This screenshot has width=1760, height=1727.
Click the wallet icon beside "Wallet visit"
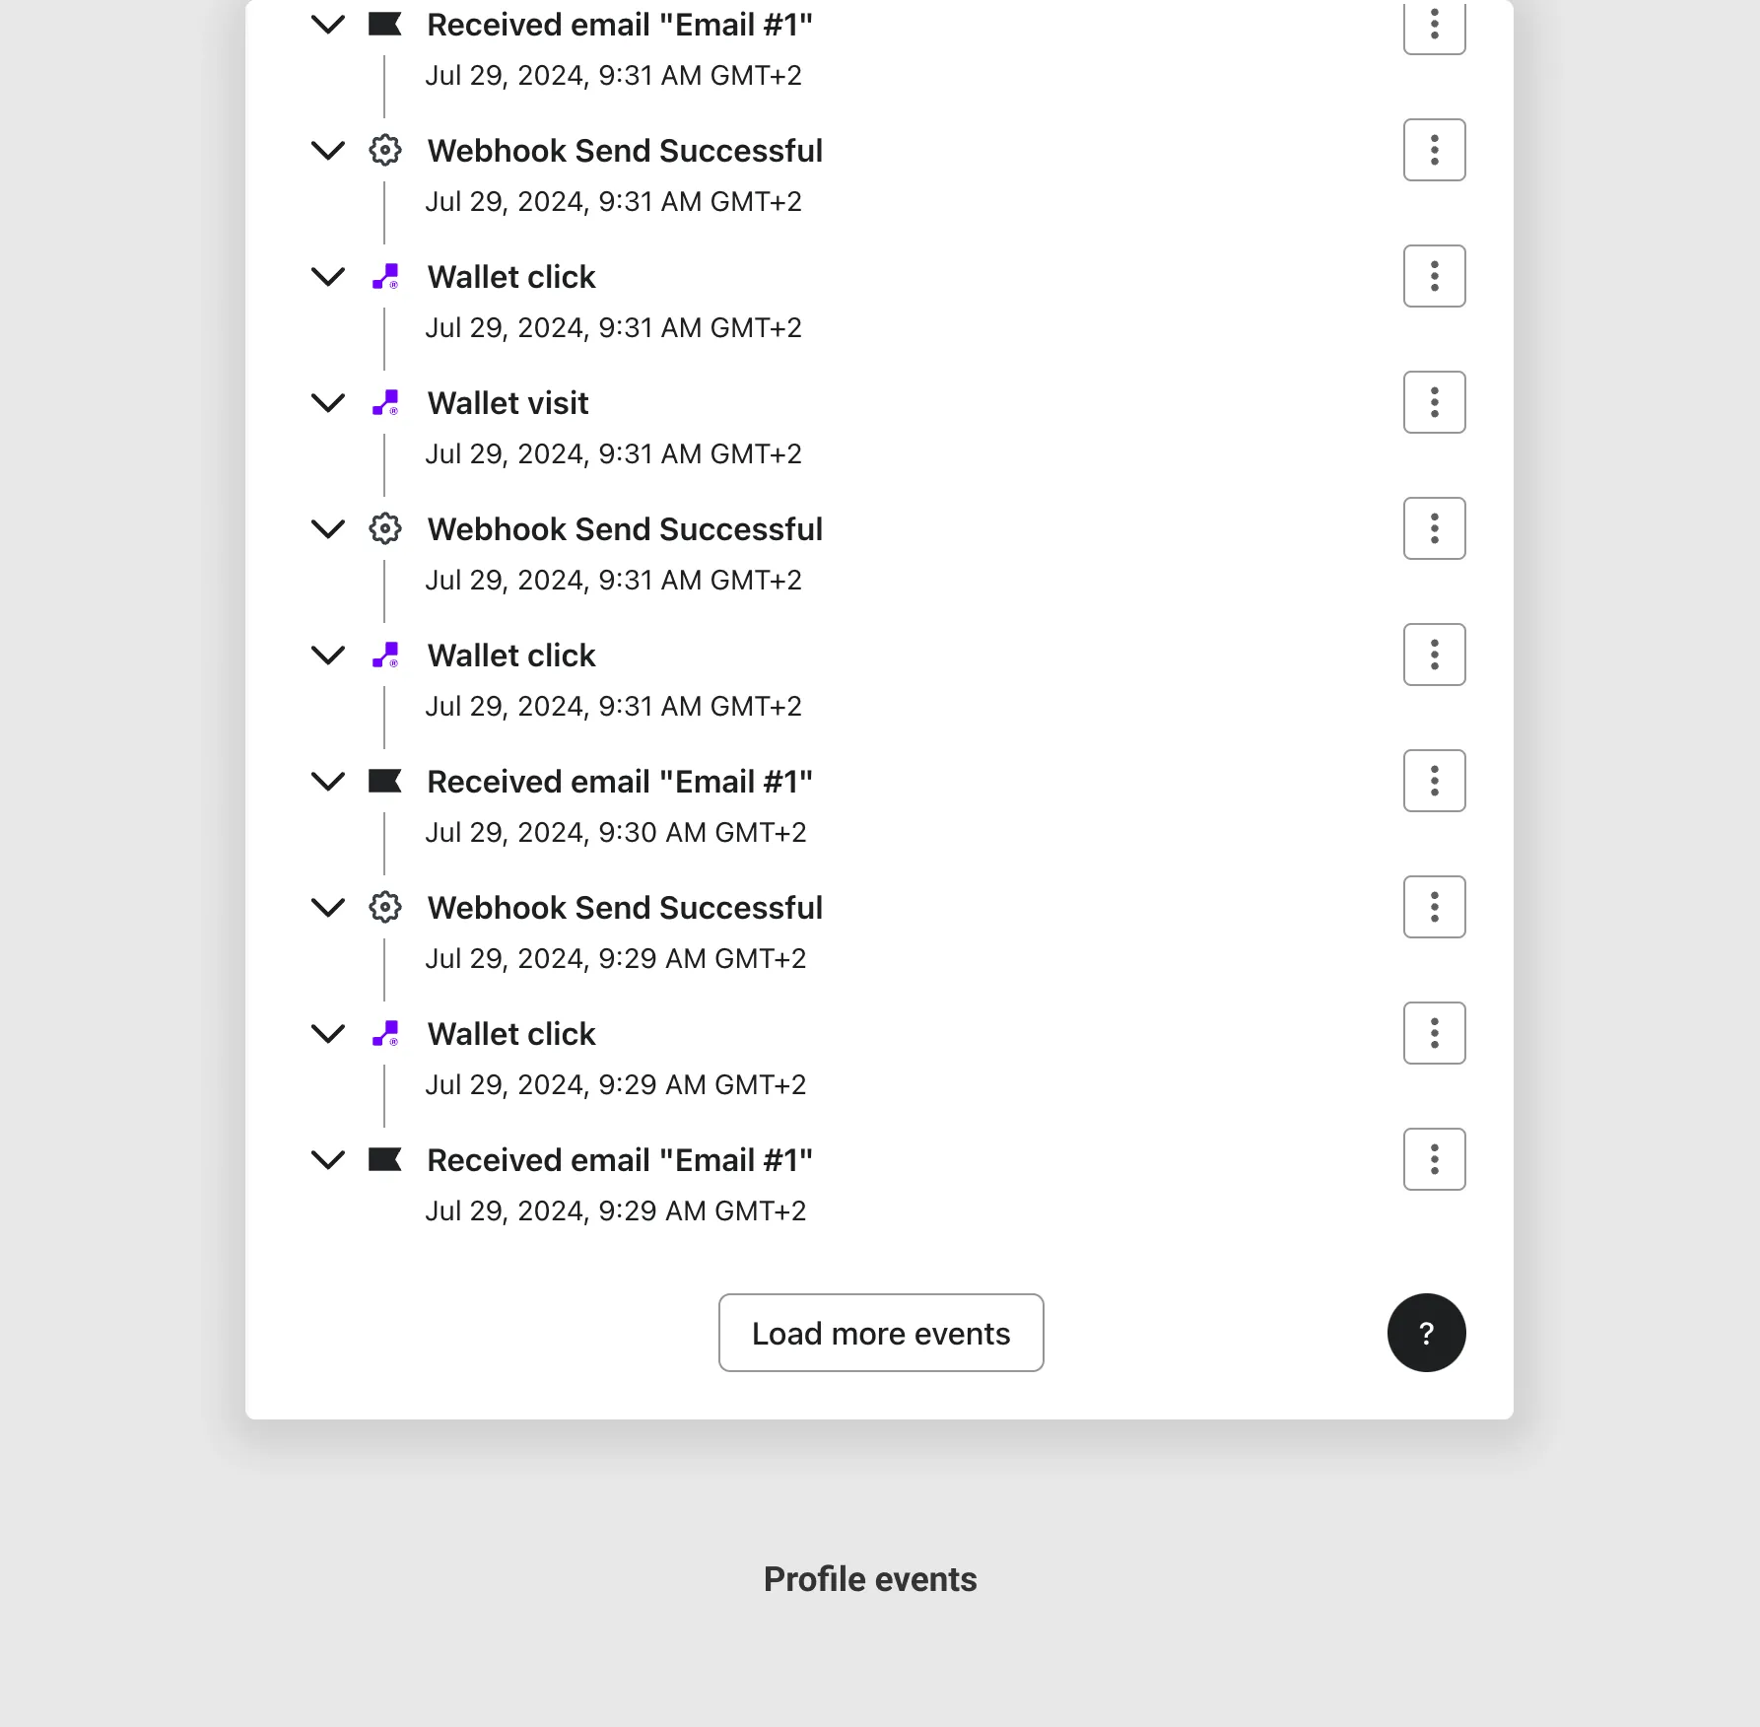click(x=385, y=402)
